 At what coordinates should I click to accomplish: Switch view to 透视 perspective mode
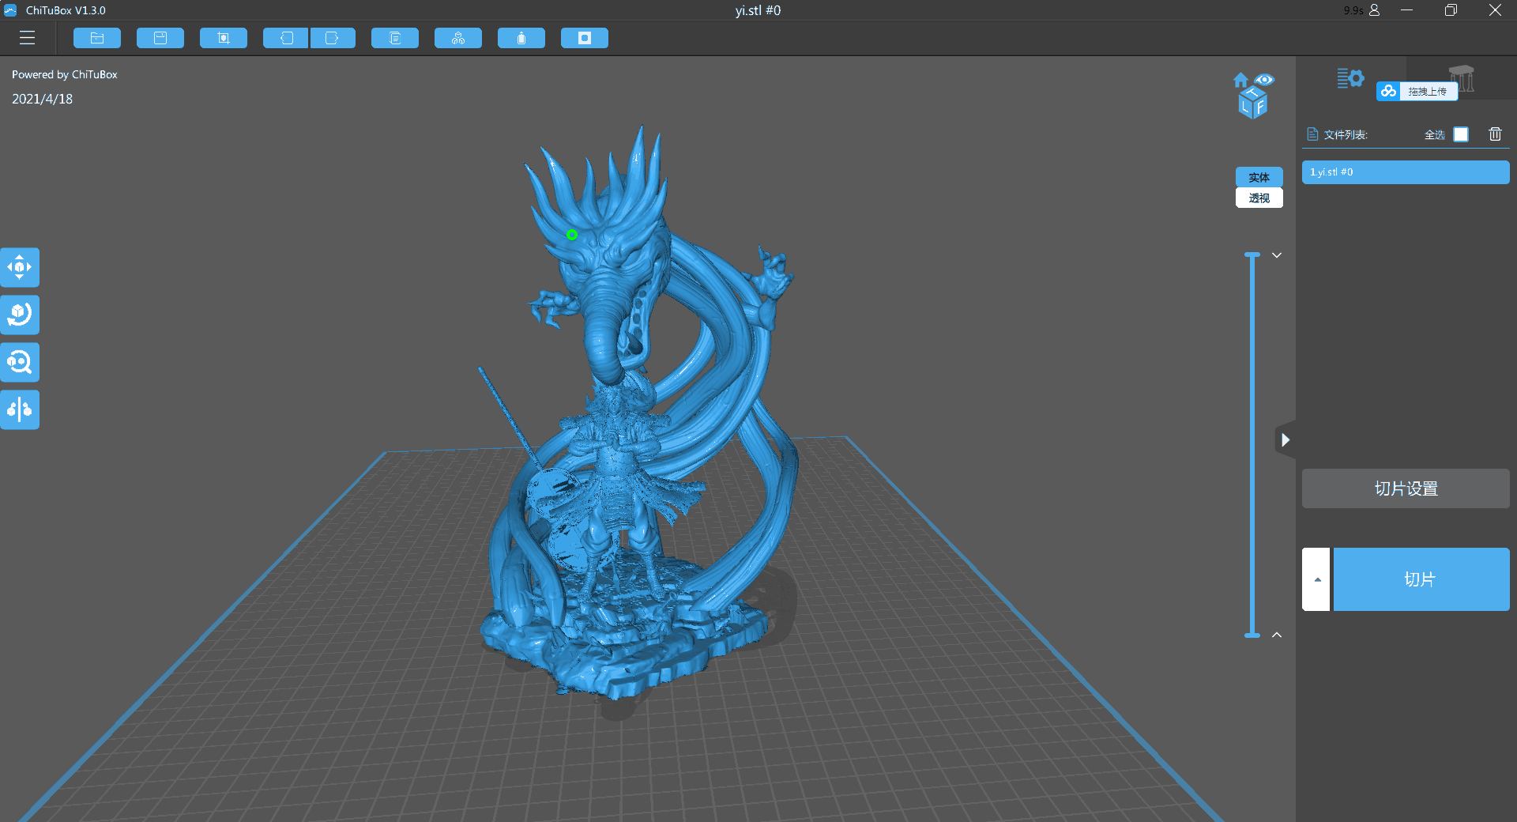pyautogui.click(x=1259, y=198)
